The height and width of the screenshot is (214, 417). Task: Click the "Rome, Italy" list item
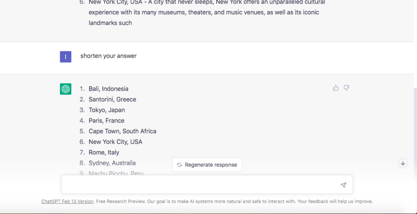(x=104, y=152)
